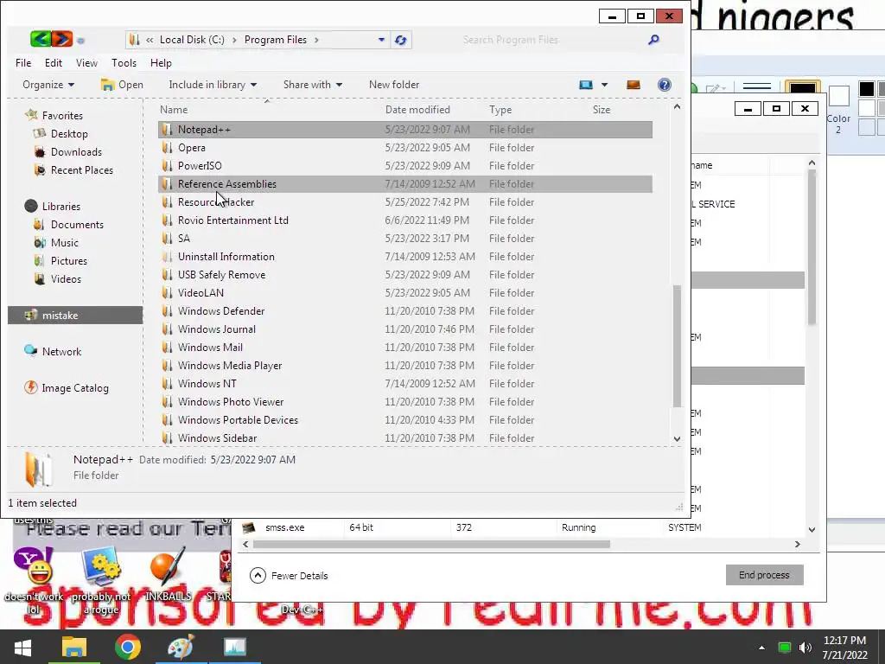Screen dimensions: 885x664
Task: Click End process in Task Manager
Action: [x=764, y=575]
